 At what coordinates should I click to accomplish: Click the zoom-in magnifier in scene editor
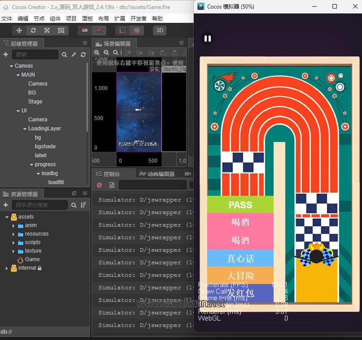pos(97,53)
